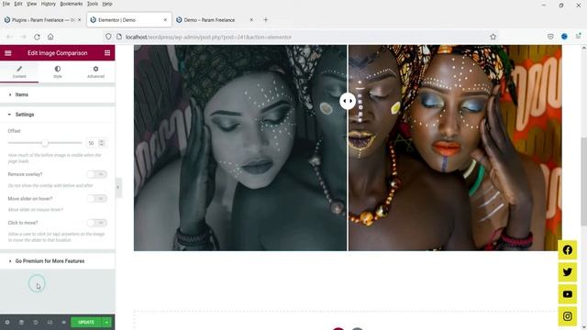Switch to the Style tab
The height and width of the screenshot is (330, 587).
coord(57,71)
